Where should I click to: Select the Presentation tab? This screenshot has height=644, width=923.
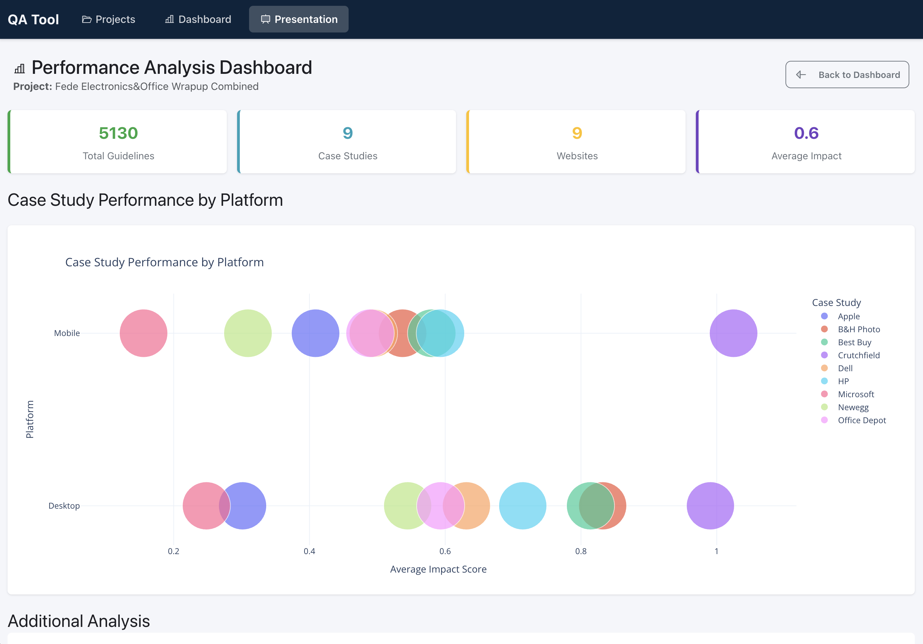(x=299, y=19)
